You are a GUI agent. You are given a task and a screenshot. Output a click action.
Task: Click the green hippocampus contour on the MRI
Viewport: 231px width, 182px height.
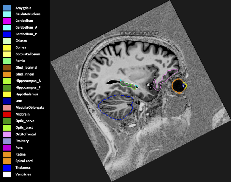(127, 85)
